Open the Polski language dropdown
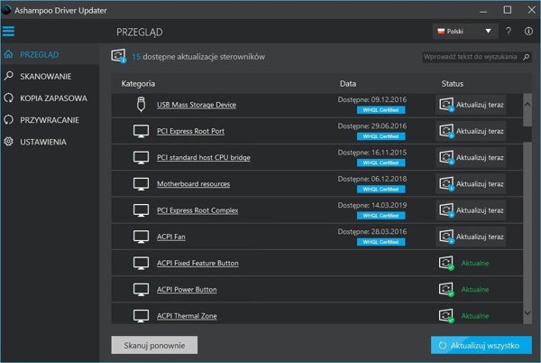 click(464, 31)
